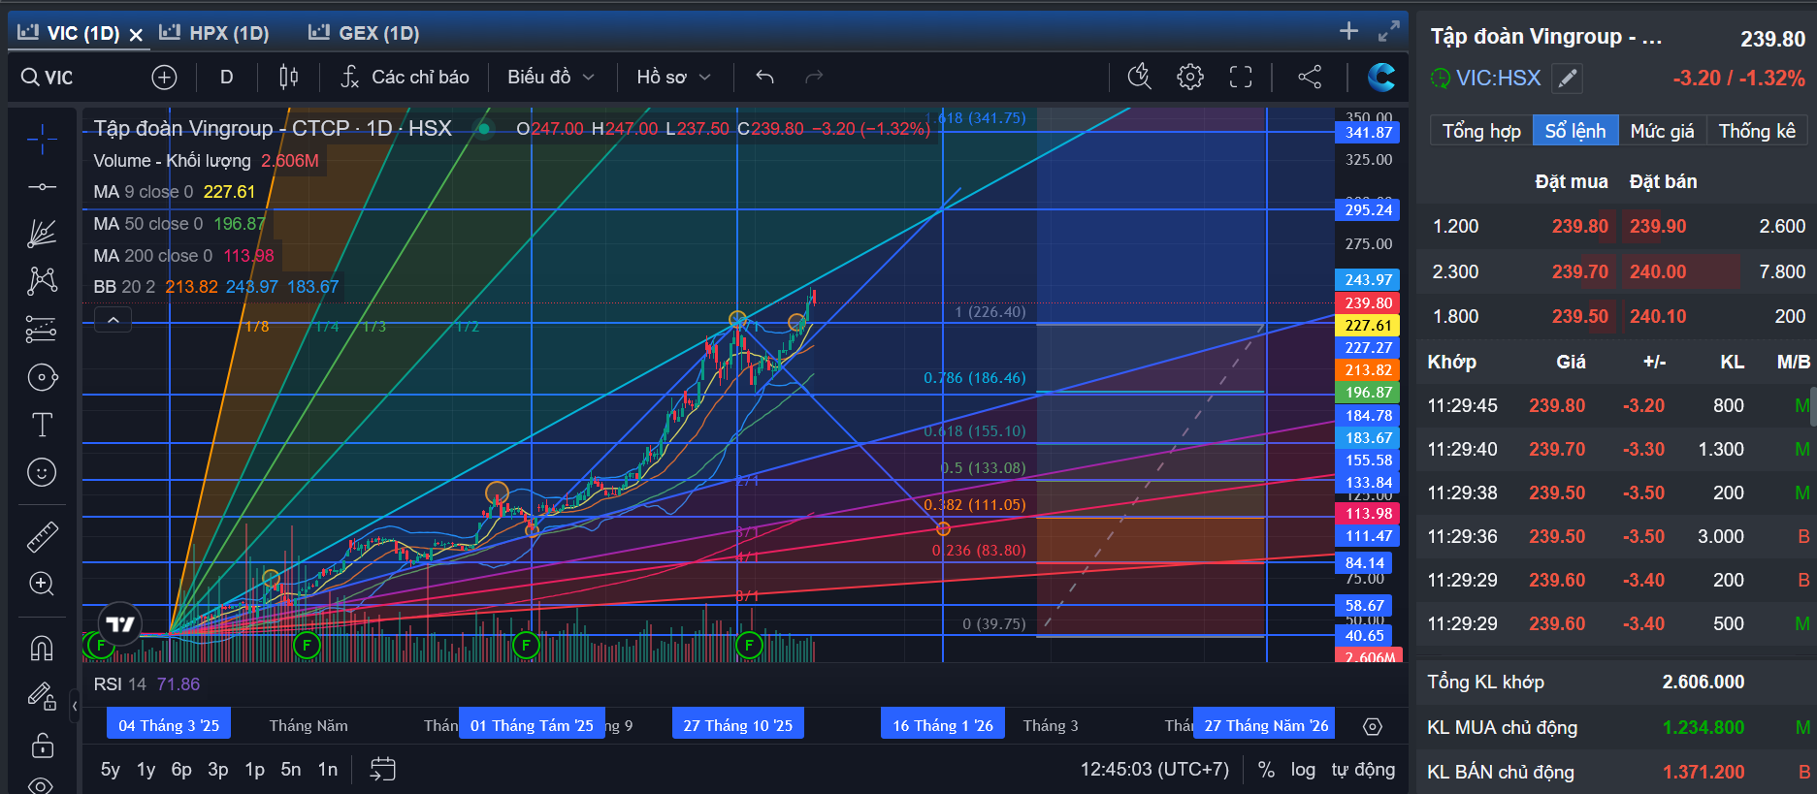The width and height of the screenshot is (1817, 794).
Task: Switch to the HPX (1D) tab
Action: point(214,33)
